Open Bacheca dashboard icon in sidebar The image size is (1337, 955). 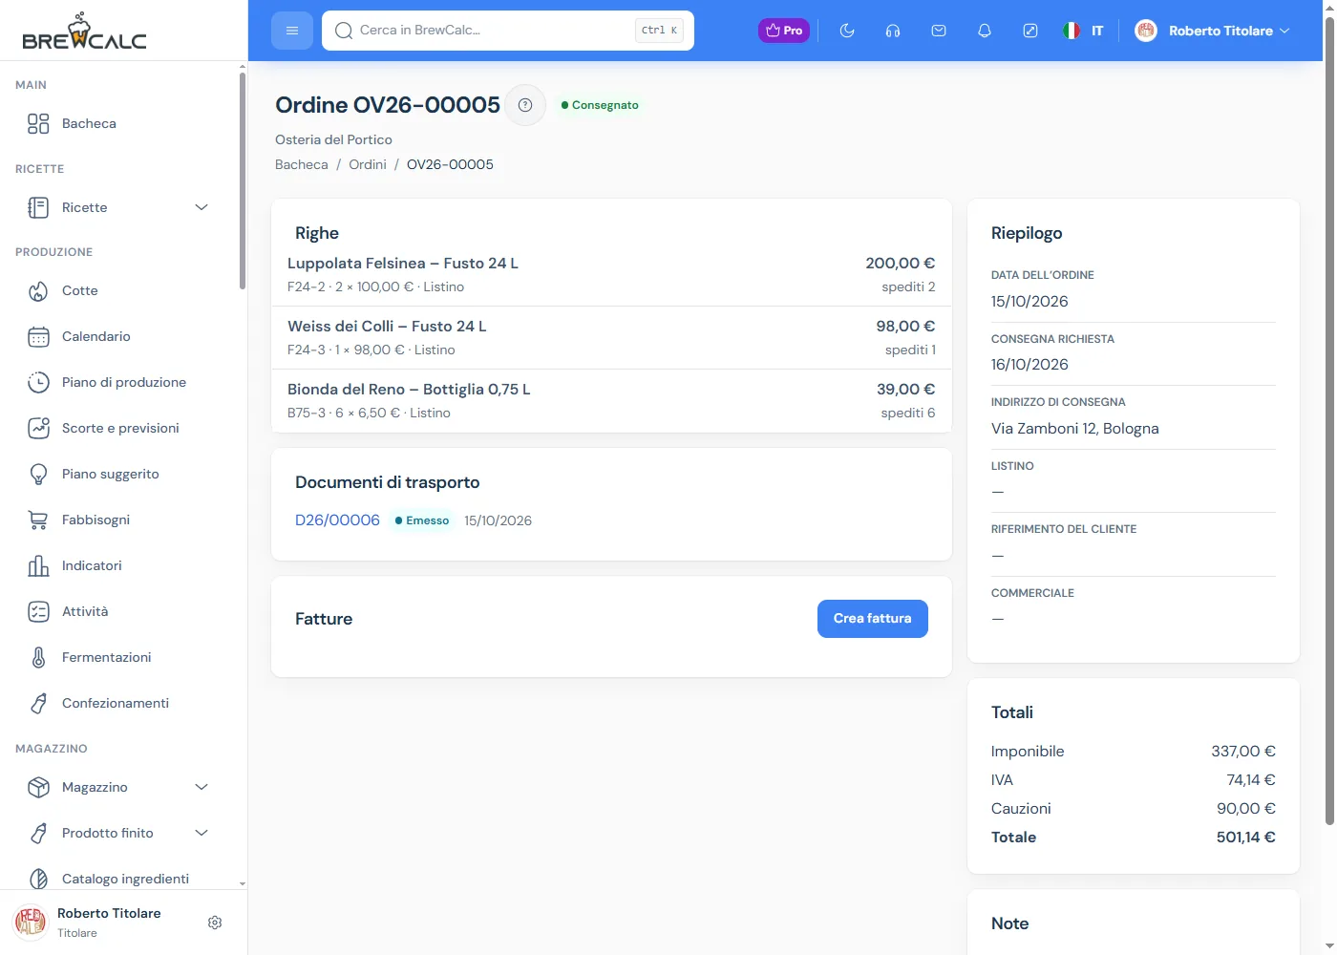coord(38,123)
